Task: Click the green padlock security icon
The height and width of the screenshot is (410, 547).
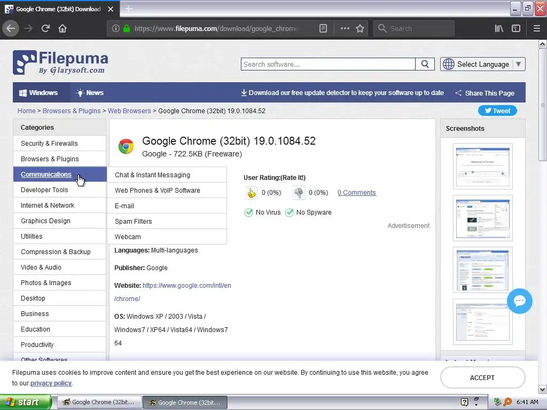Action: tap(127, 28)
